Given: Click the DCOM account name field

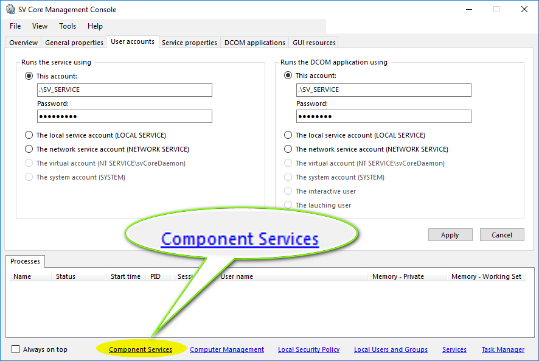Looking at the screenshot, I should [383, 90].
